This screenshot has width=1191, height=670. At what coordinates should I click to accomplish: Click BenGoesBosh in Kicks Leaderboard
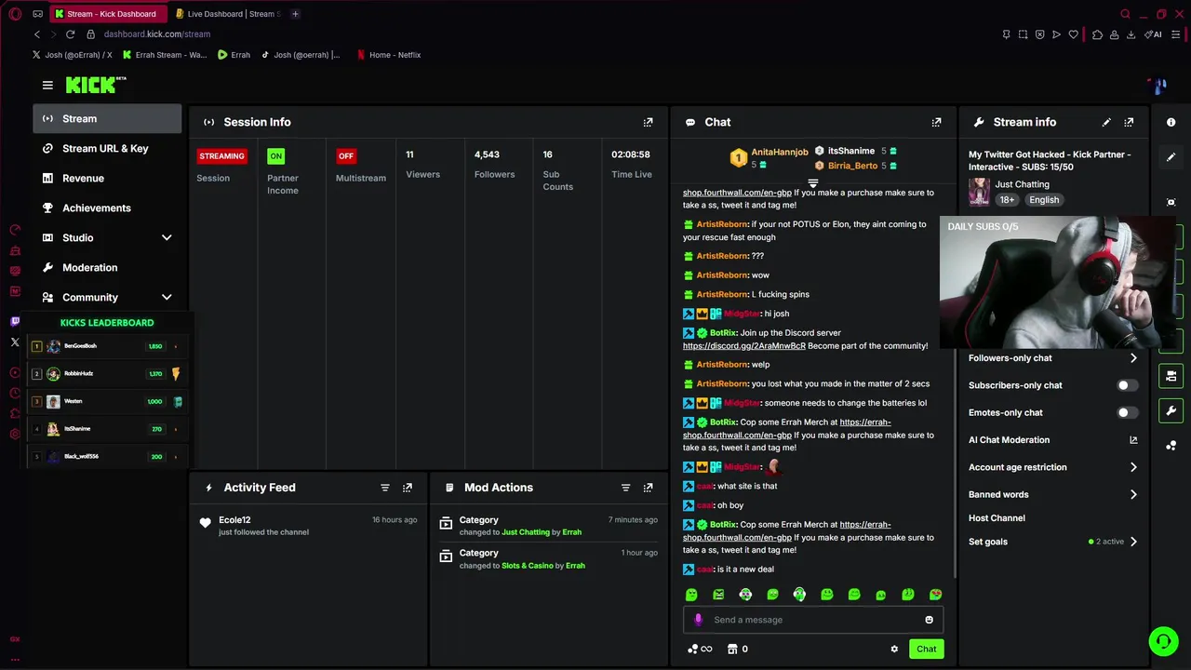tap(80, 346)
